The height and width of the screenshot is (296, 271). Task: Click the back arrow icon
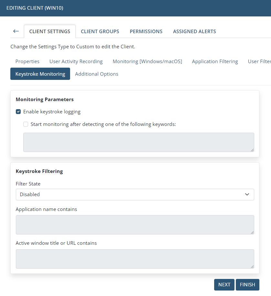pos(16,31)
